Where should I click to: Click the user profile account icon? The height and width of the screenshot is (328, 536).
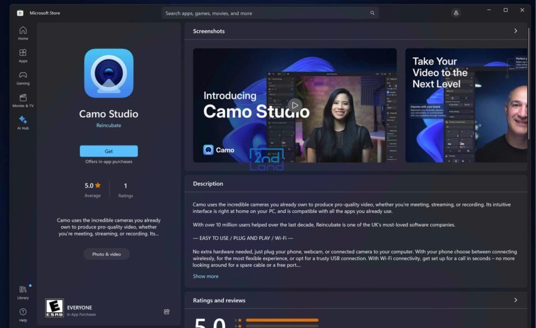coord(456,13)
